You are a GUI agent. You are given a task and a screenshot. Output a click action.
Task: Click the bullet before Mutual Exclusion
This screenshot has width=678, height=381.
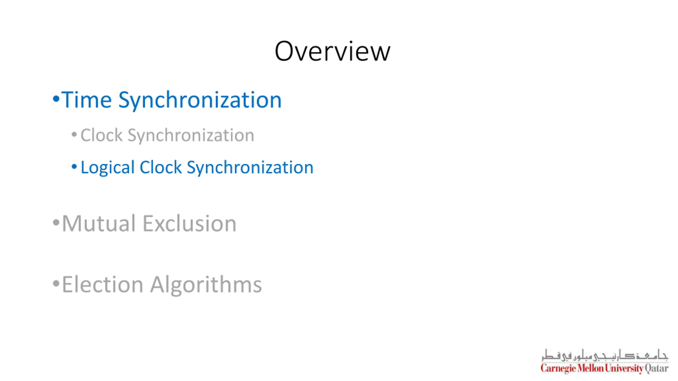click(x=56, y=223)
